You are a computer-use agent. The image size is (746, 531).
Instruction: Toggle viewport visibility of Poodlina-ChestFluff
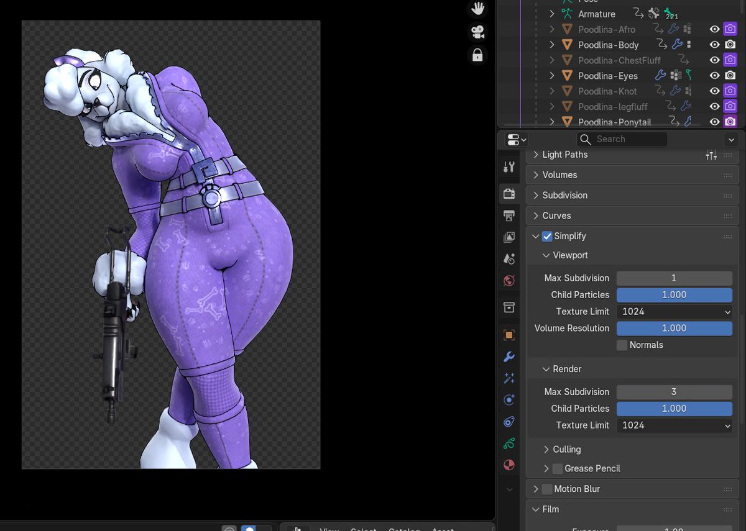click(715, 60)
